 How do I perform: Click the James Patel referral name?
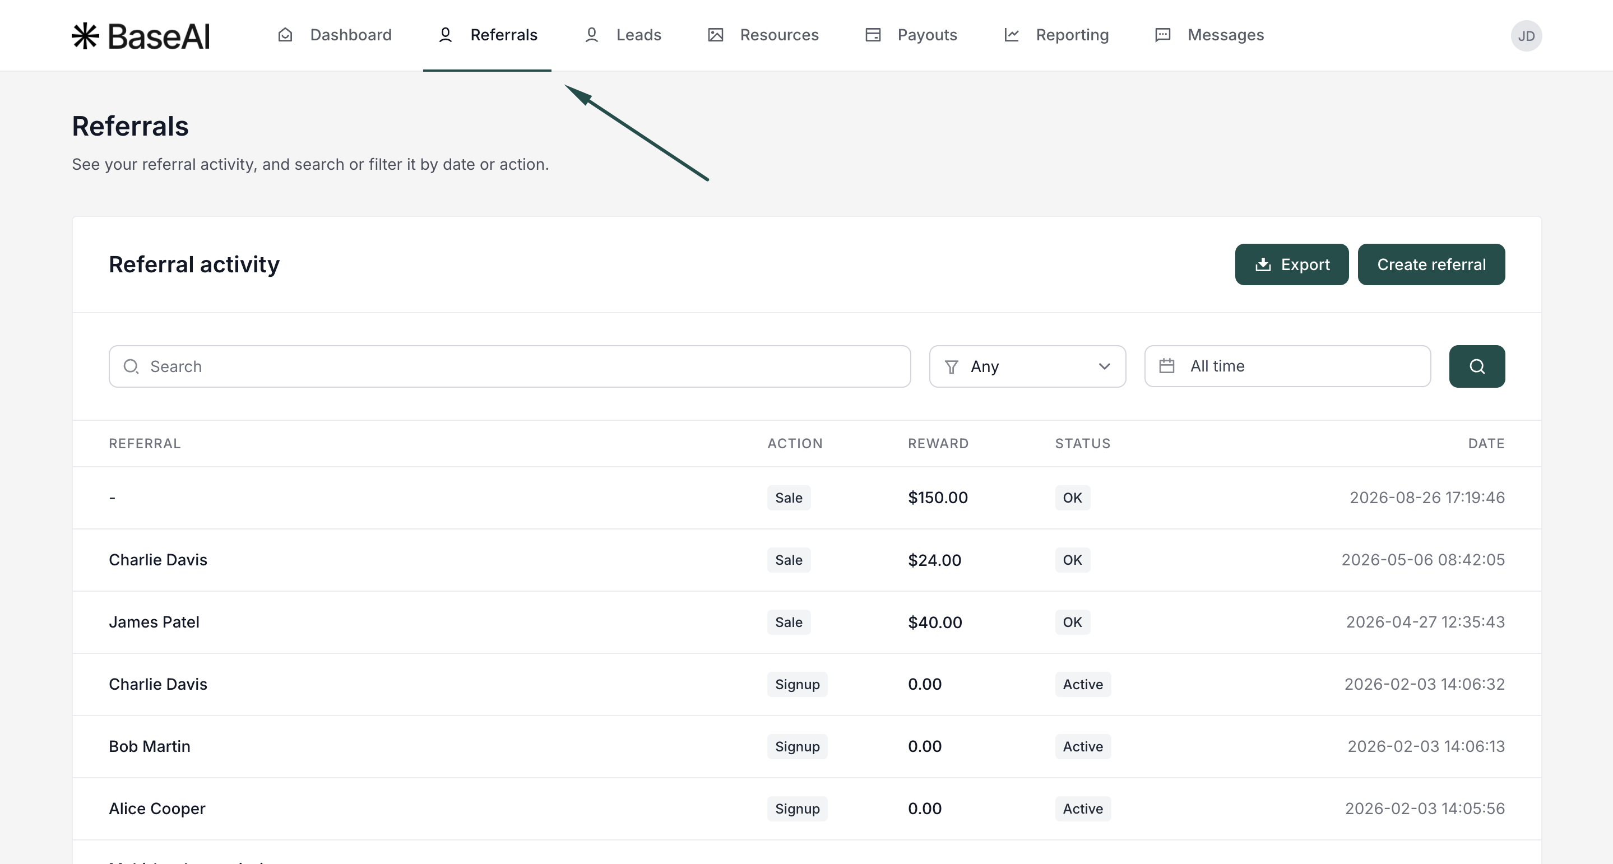154,622
